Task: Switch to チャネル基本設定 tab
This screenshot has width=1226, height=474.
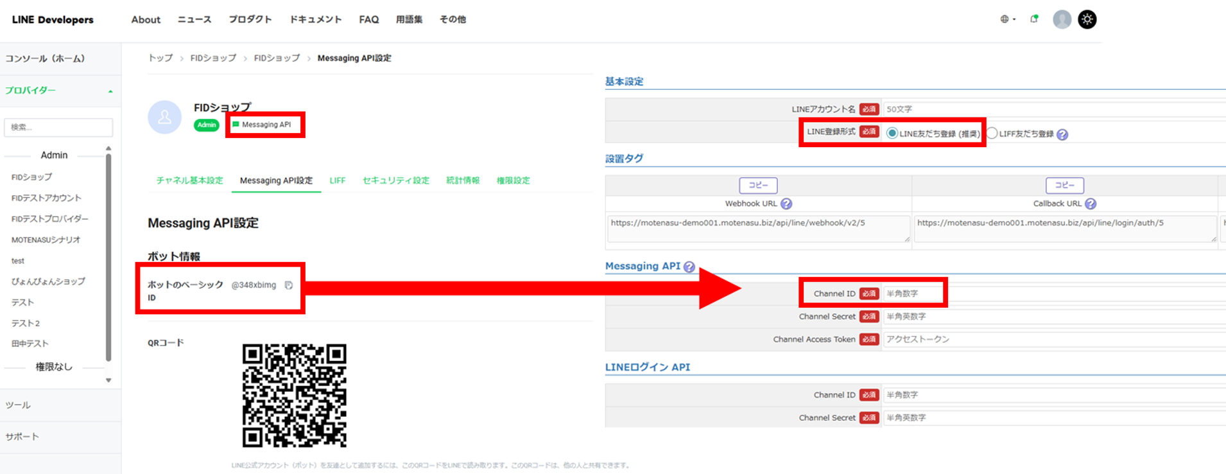Action: [x=189, y=180]
